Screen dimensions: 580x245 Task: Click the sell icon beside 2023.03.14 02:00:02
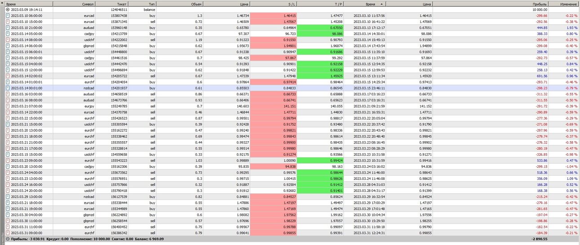[8, 76]
